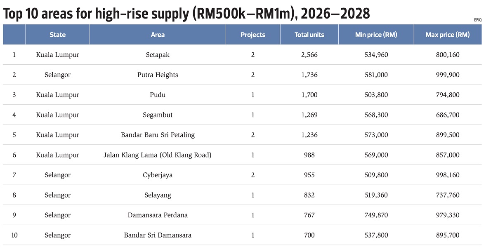Click the 2,566 total units value
Screen dimensions: 486x247
309,55
